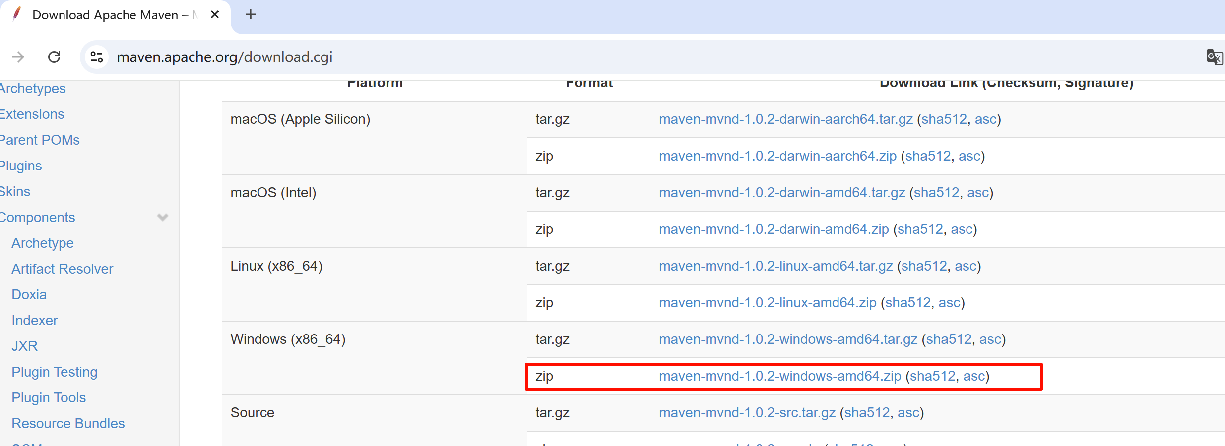Open asc for linux-amd64.zip

point(950,303)
